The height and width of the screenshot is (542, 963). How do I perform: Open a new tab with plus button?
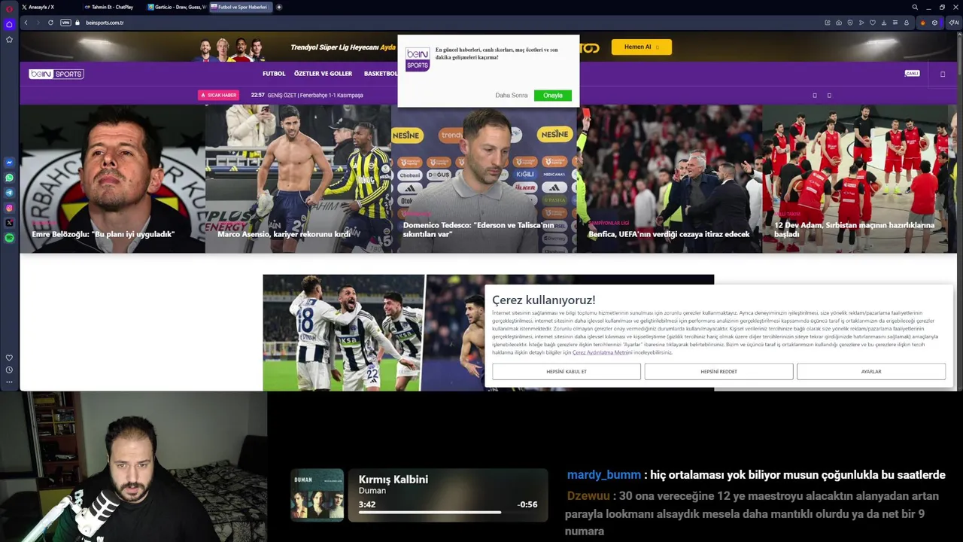(279, 7)
